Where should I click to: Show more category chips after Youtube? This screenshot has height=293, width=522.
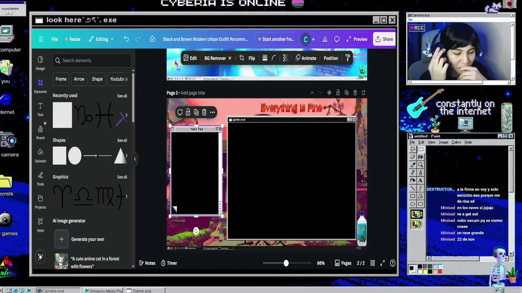[x=126, y=79]
